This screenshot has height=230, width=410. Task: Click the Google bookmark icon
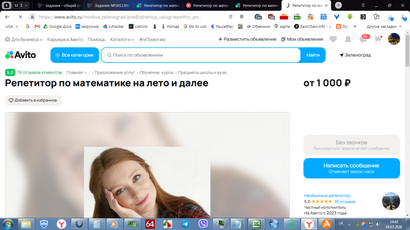click(27, 26)
